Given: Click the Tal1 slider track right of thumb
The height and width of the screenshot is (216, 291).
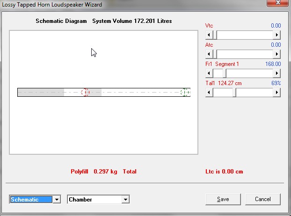Looking at the screenshot, I should [255, 92].
